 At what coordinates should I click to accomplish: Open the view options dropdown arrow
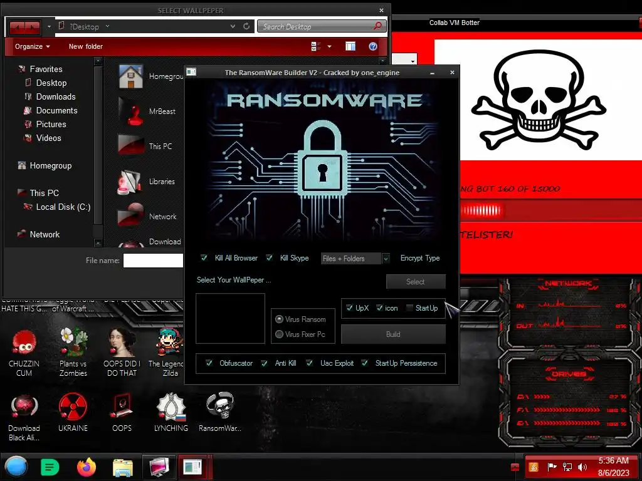click(330, 46)
